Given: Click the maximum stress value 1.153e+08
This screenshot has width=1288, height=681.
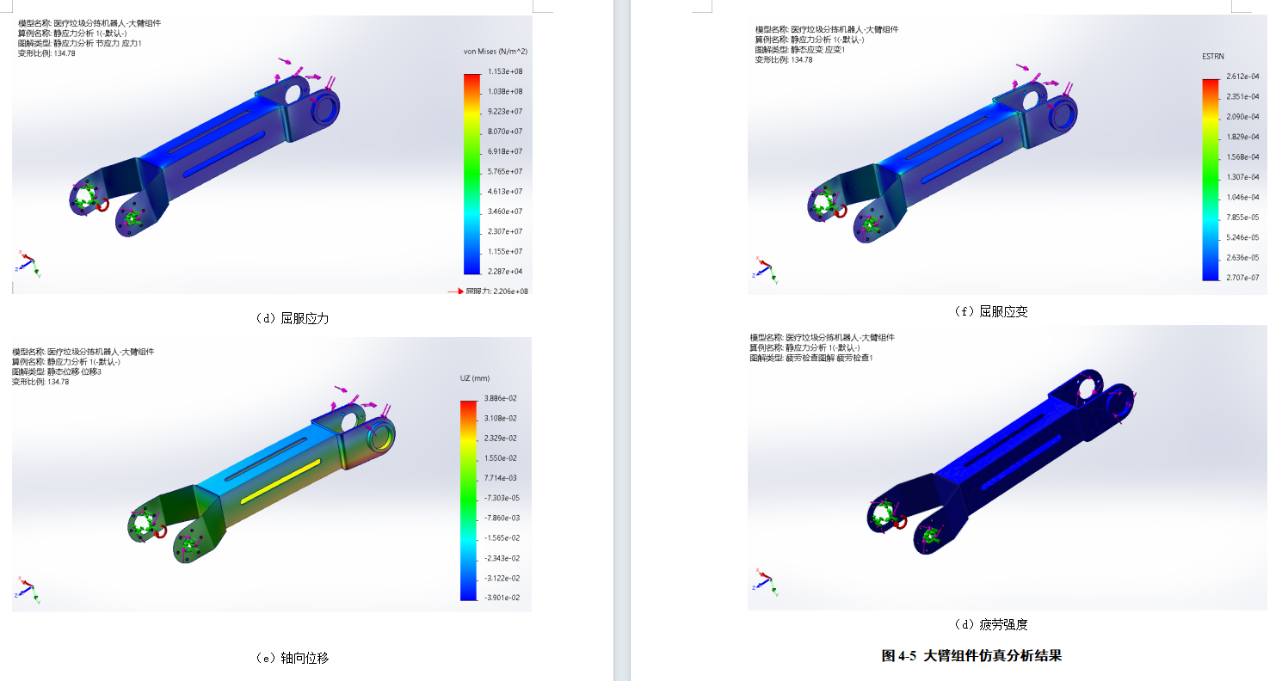Looking at the screenshot, I should [506, 71].
